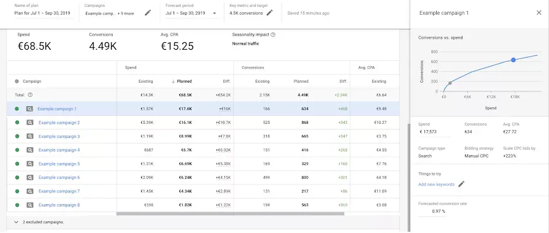Click green status dot of Example campaign 1
The height and width of the screenshot is (233, 549).
(x=17, y=109)
